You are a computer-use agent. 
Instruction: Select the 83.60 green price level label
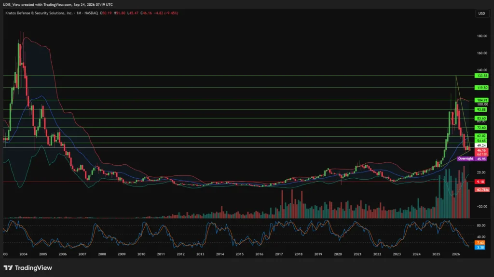point(481,119)
